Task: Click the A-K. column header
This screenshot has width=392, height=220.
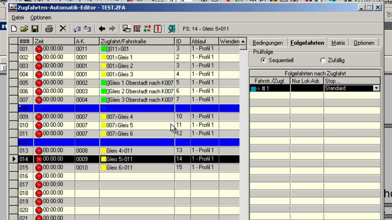Action: click(x=87, y=41)
